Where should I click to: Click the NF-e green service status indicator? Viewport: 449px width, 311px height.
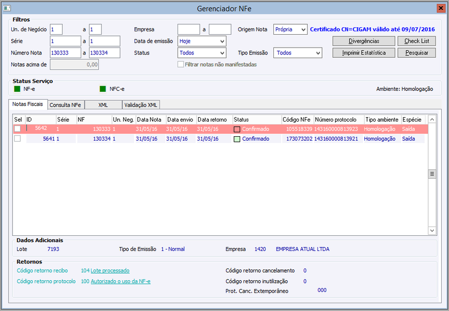pyautogui.click(x=17, y=89)
